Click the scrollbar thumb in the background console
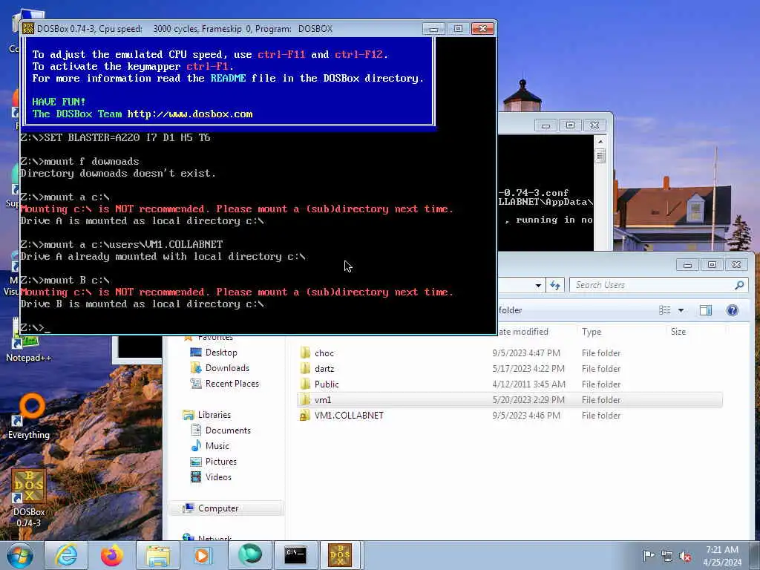 (x=600, y=156)
